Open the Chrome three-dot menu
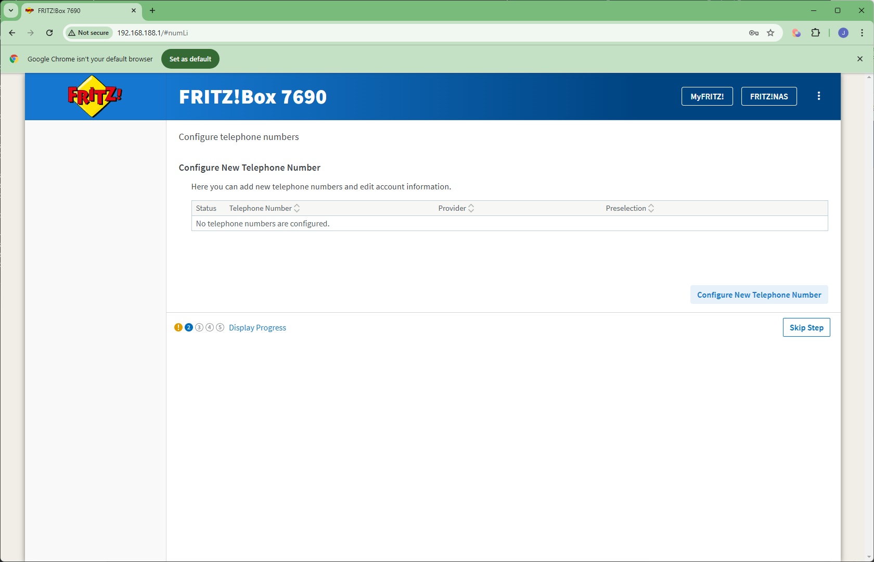The image size is (874, 562). pyautogui.click(x=862, y=33)
